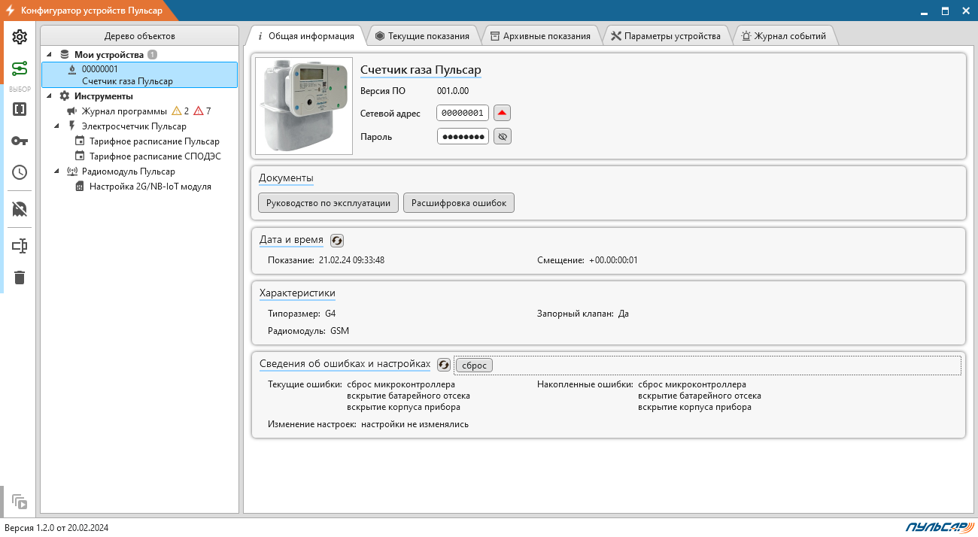Click the firmware version value '001.0.00'
The image size is (978, 537).
tap(453, 91)
